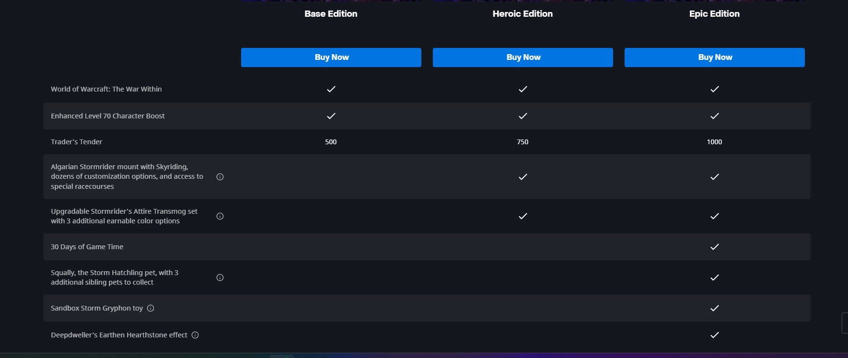Open info icon beside Algarian Stormrider mount

click(x=220, y=177)
